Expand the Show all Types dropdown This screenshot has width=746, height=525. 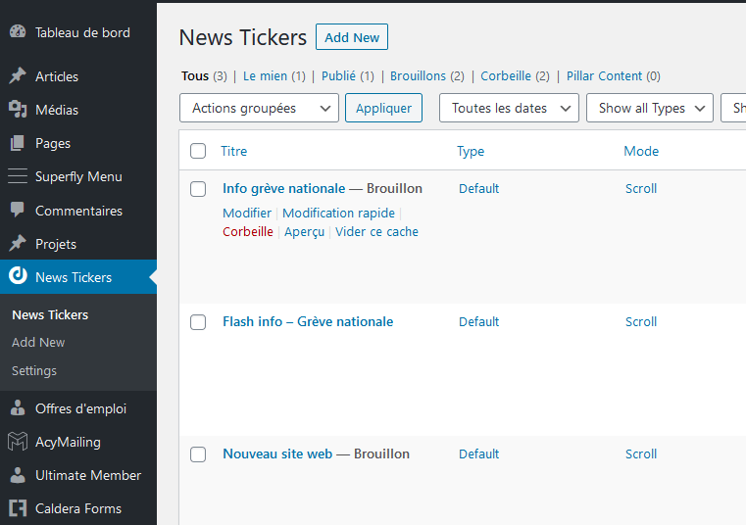pyautogui.click(x=650, y=108)
